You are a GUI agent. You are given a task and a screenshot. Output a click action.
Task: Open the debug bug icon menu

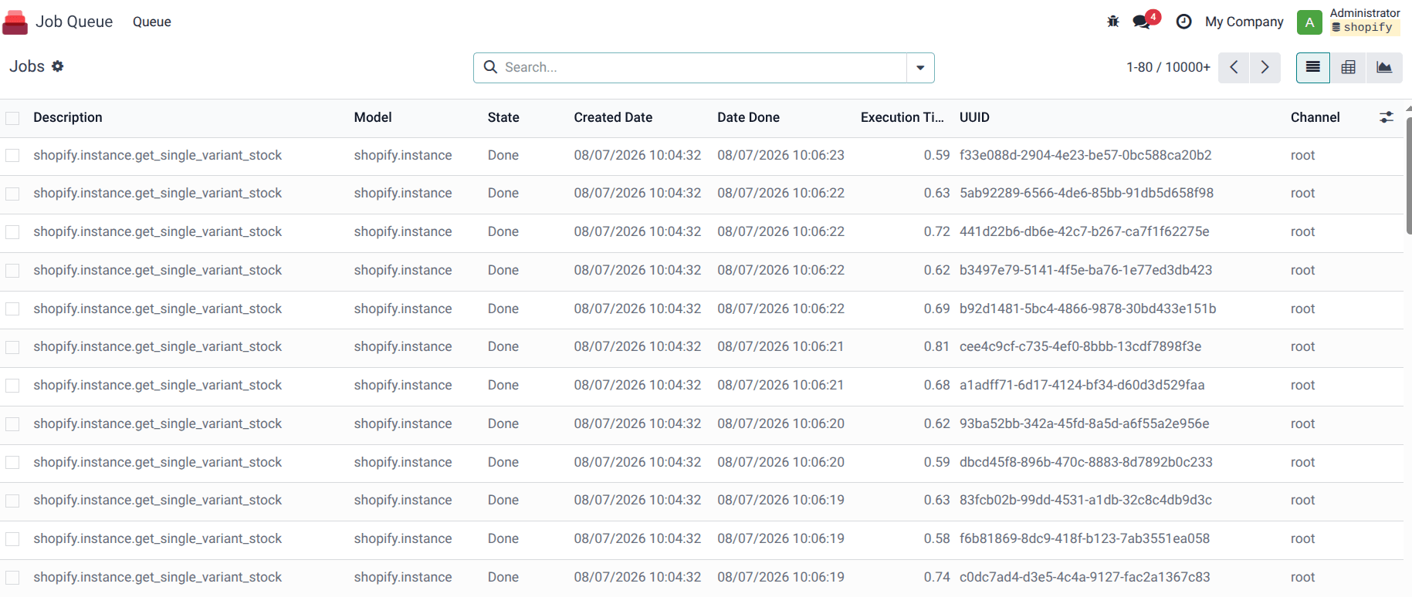[1112, 22]
